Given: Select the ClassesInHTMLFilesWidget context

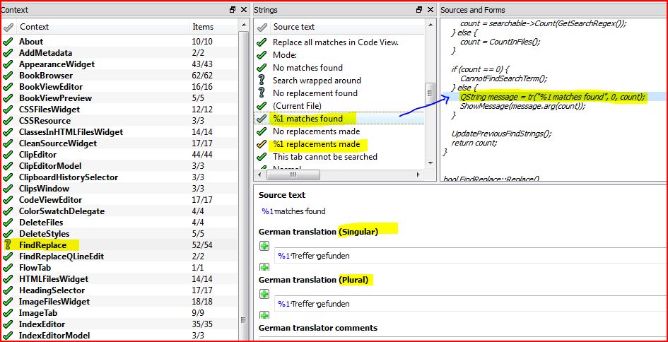Looking at the screenshot, I should coord(71,132).
